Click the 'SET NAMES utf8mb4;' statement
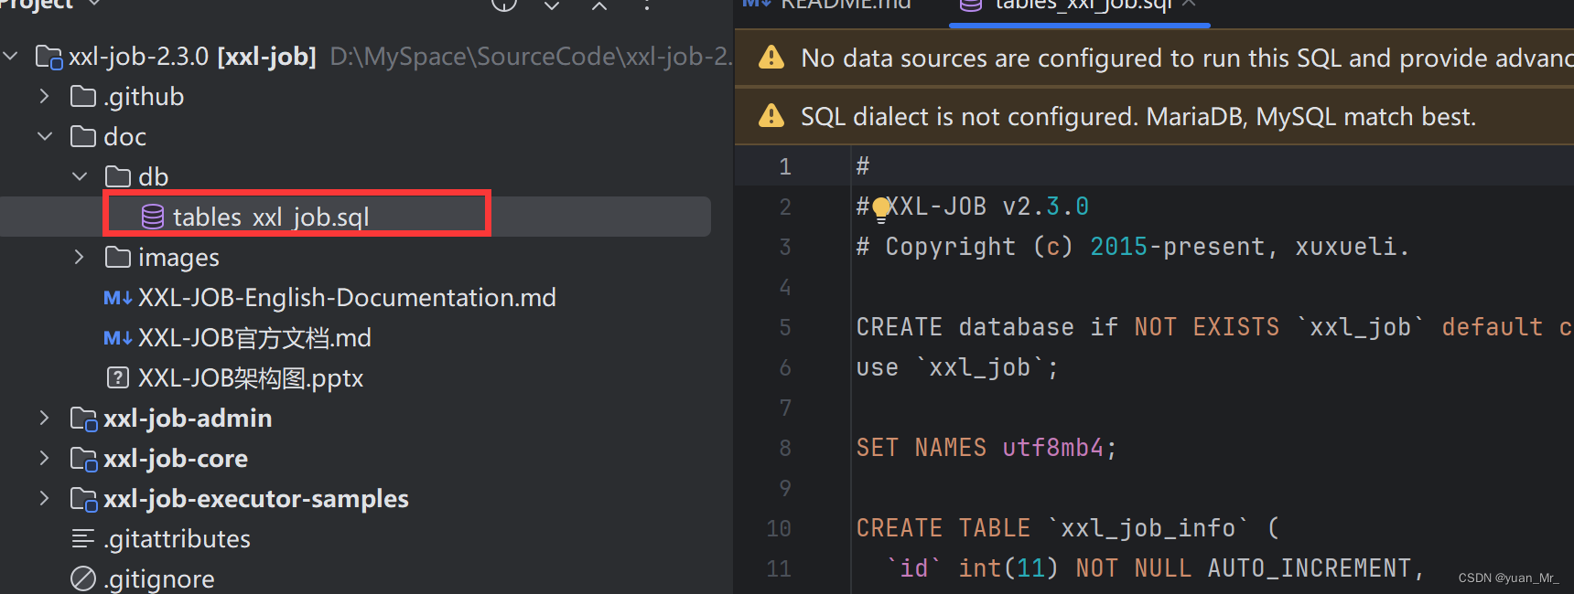This screenshot has height=594, width=1574. pyautogui.click(x=986, y=448)
